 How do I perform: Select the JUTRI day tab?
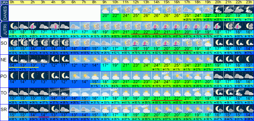click(4, 30)
